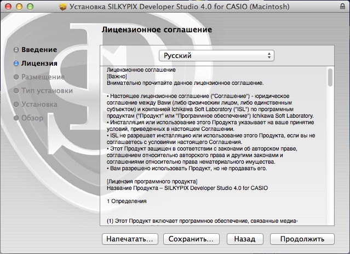Minimize the installer with yellow button
Screen dimensions: 350x254
click(19, 7)
